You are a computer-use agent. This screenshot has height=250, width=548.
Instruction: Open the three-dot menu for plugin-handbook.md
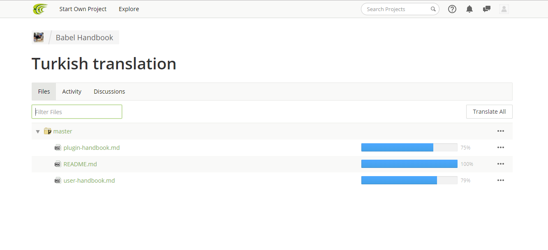(500, 147)
